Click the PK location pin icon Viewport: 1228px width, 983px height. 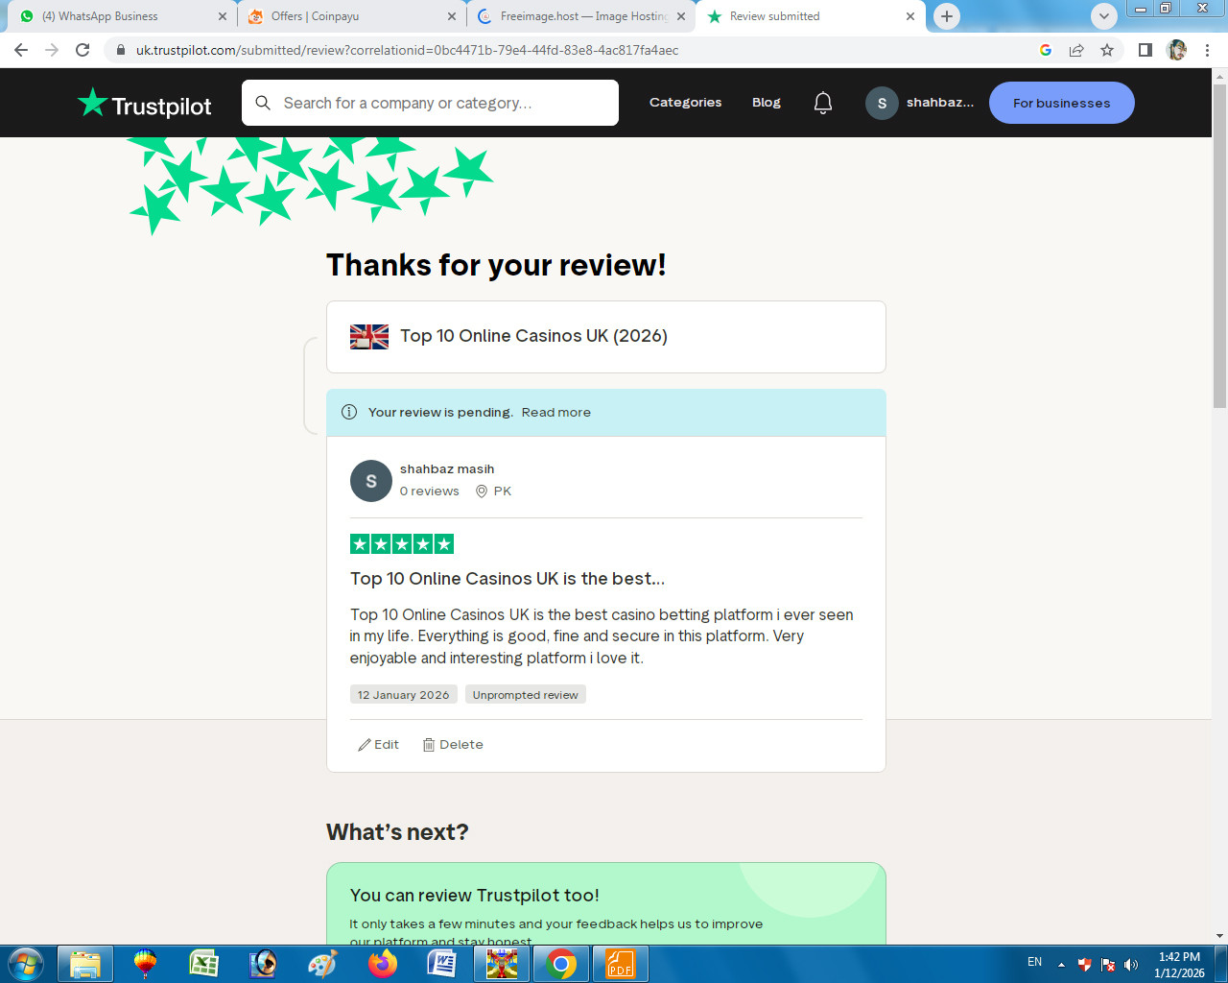point(482,491)
